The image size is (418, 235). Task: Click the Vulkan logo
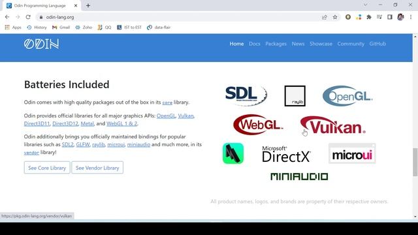[x=333, y=125]
